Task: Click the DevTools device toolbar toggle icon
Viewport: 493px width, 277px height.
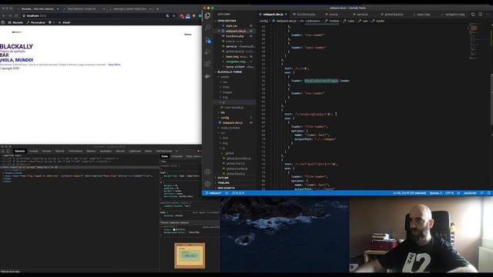Action: (8, 151)
